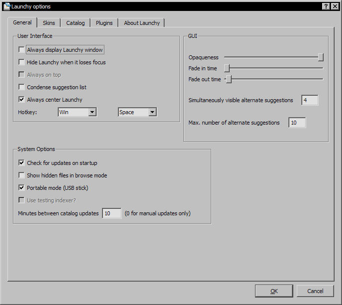Switch to the Skins tab
The image size is (342, 305).
click(x=49, y=23)
